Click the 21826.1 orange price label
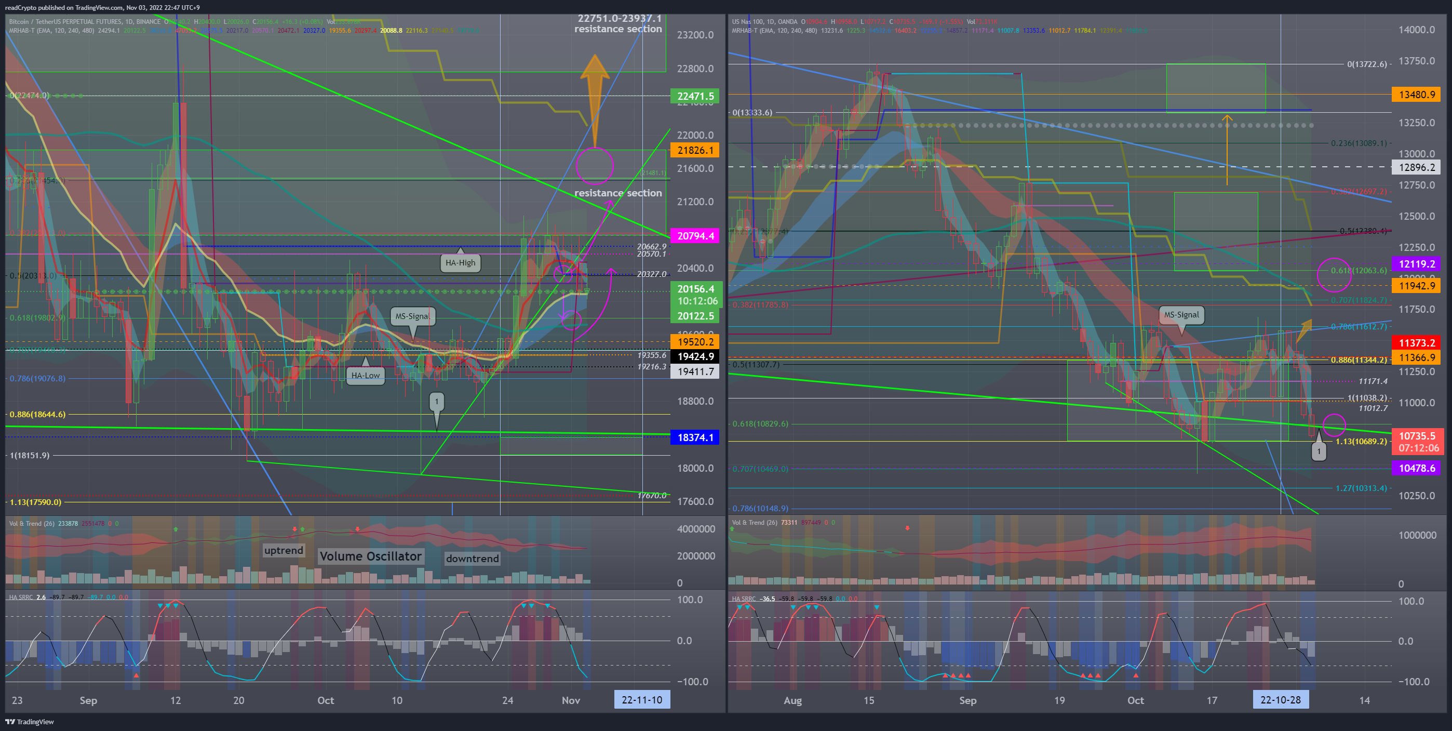The image size is (1452, 731). (695, 150)
